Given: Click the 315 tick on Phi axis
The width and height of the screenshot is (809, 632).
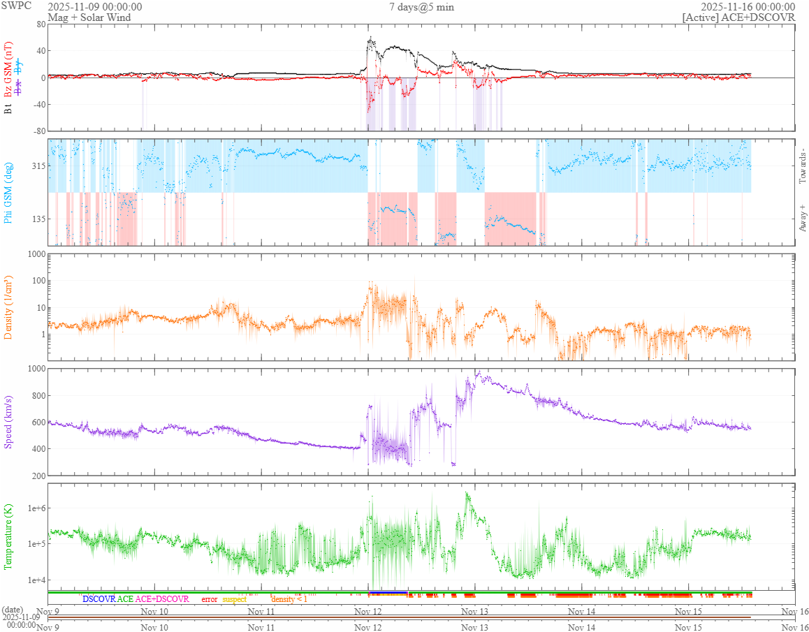Looking at the screenshot, I should click(38, 166).
